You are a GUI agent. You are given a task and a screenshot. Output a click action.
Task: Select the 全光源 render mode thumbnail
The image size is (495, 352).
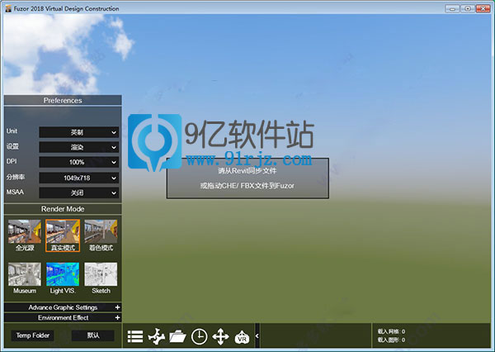pos(25,235)
